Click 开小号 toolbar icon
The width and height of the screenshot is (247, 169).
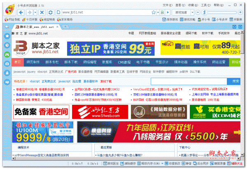204,19
